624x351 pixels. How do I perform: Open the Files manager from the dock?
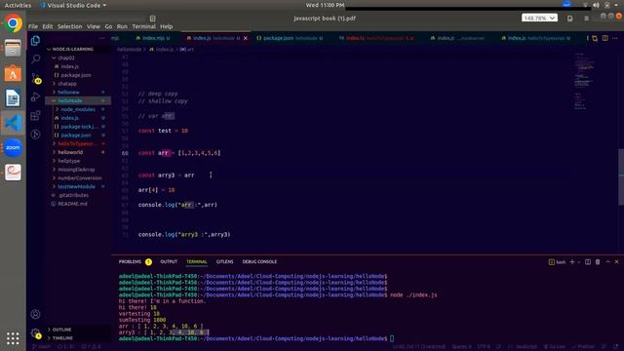click(x=13, y=49)
